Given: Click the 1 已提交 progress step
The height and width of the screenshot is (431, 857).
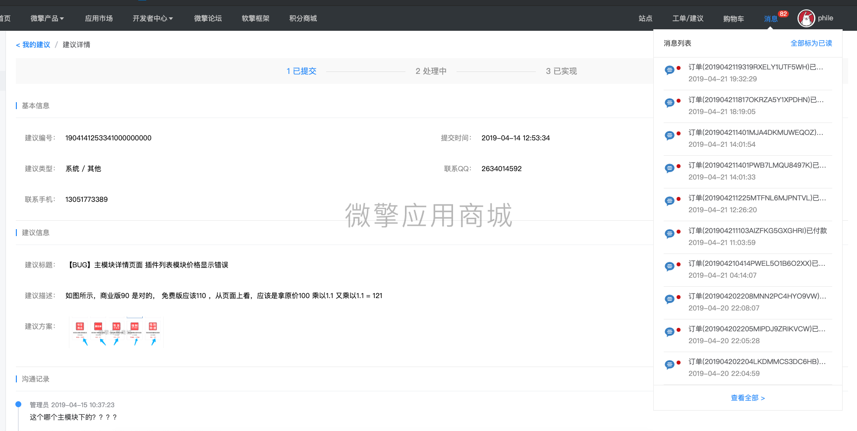Looking at the screenshot, I should click(x=301, y=71).
